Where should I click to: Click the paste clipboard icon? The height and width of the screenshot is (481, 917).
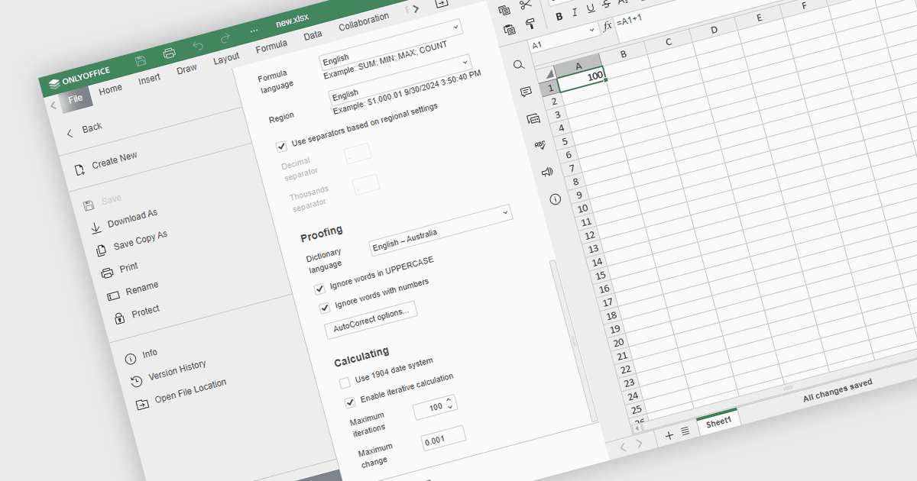tap(510, 30)
